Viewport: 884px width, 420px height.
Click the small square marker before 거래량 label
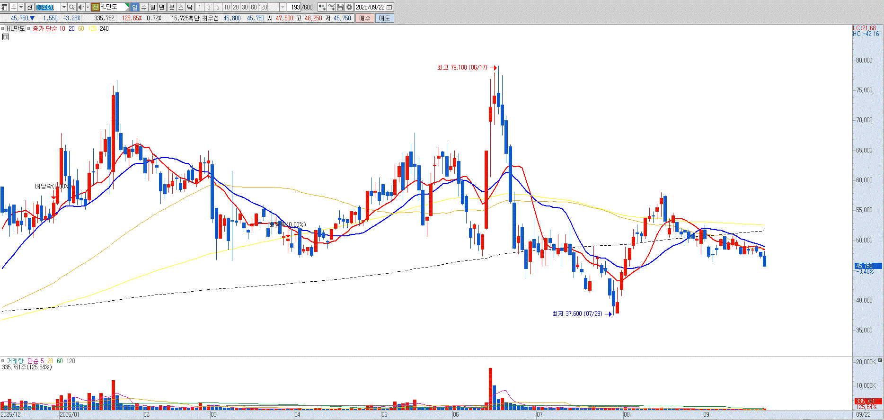(x=2, y=361)
